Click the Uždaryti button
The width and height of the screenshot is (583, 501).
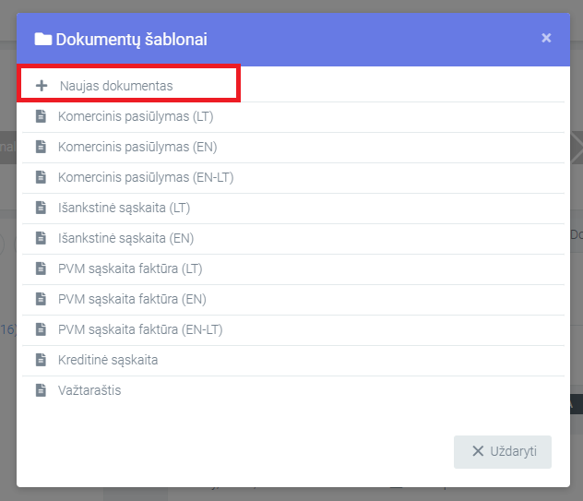click(503, 451)
